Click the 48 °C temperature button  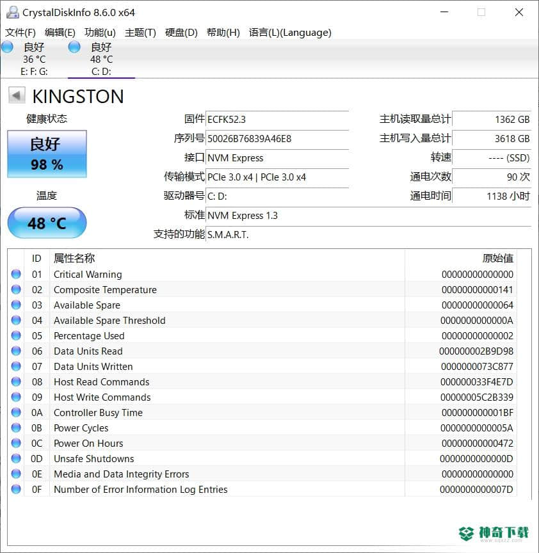coord(47,223)
